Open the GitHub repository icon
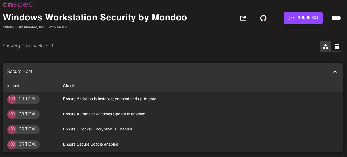The image size is (347, 157). 263,18
